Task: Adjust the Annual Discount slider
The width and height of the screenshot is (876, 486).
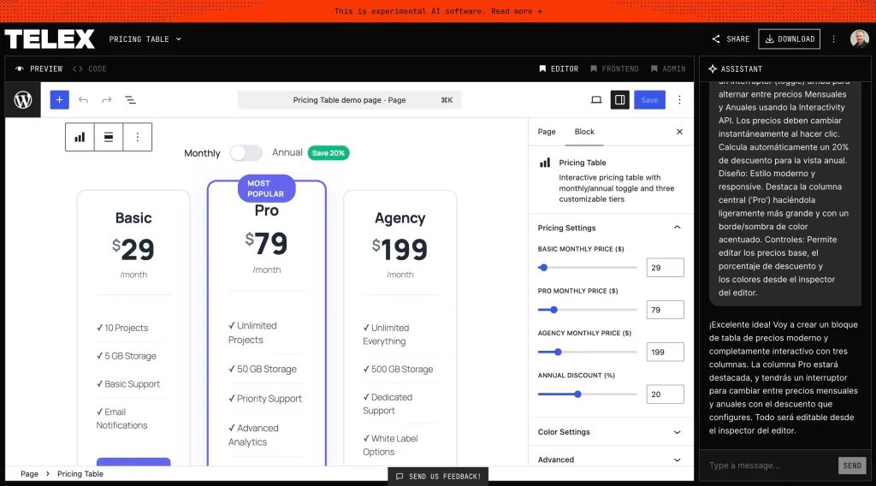Action: tap(587, 394)
